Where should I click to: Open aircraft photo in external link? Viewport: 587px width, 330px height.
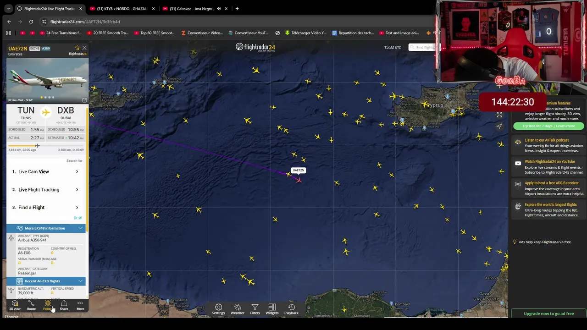click(x=84, y=100)
